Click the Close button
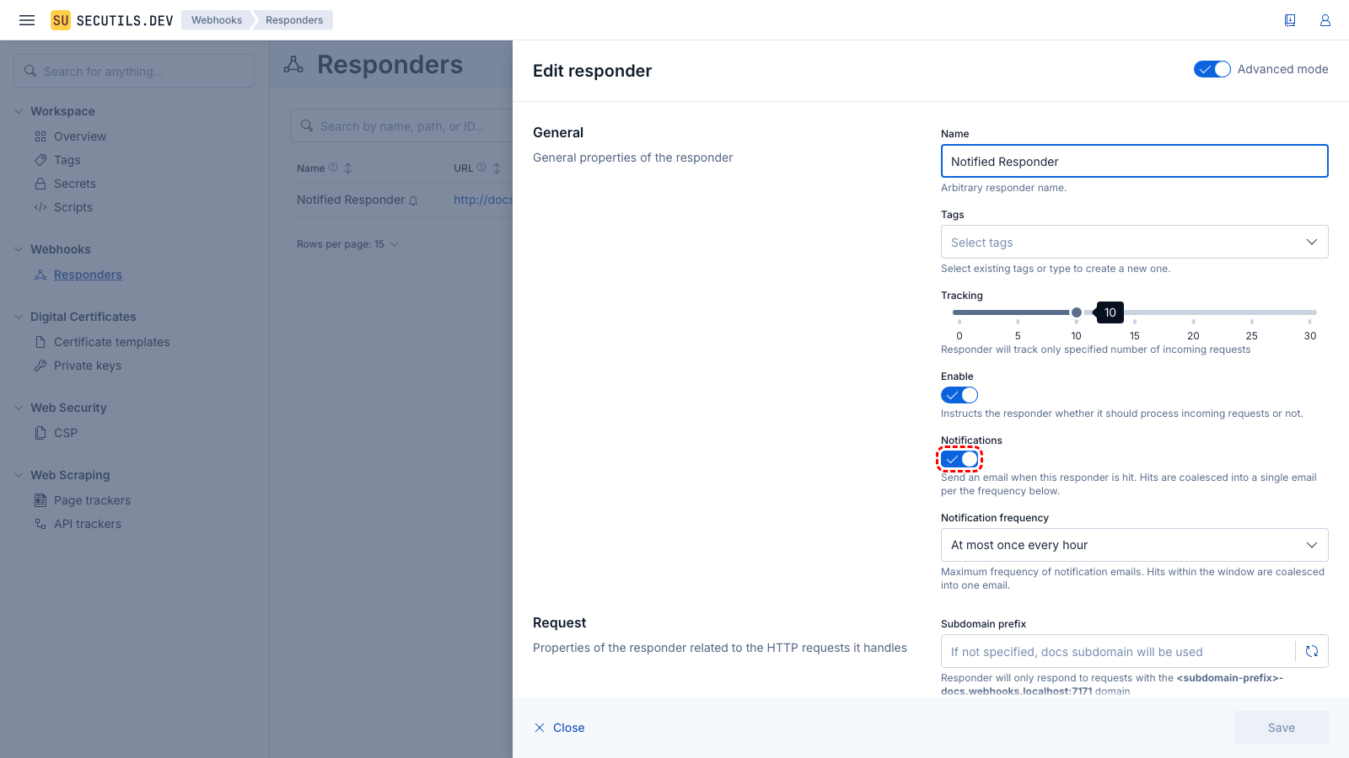The width and height of the screenshot is (1349, 758). tap(560, 728)
